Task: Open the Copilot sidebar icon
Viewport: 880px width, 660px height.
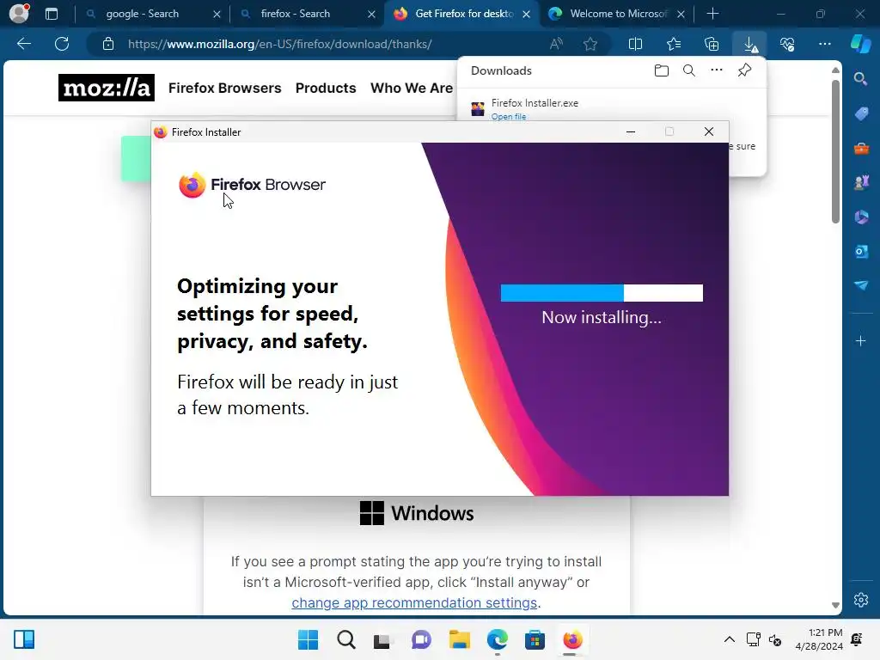Action: pyautogui.click(x=860, y=44)
